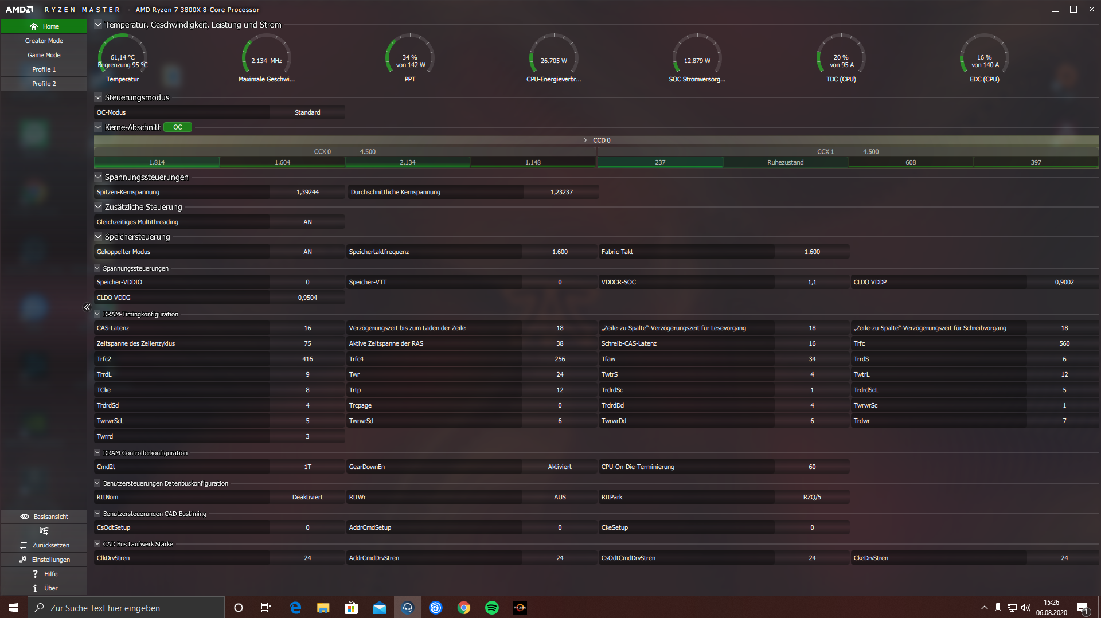Click the core bar showing 1.814

coord(157,162)
